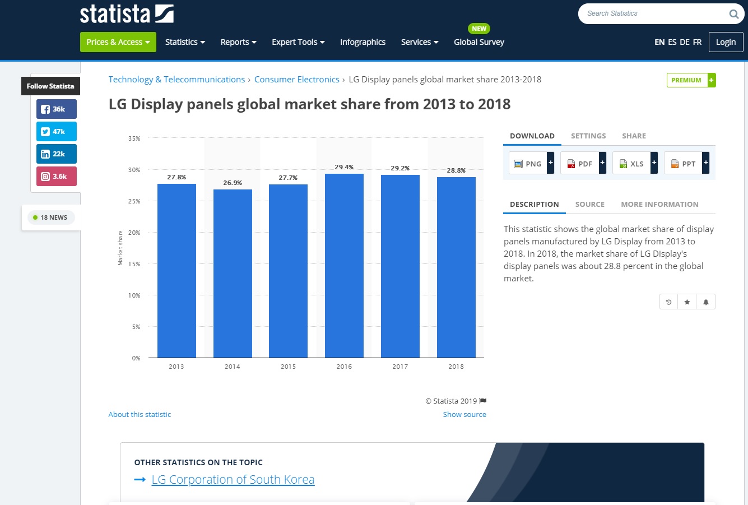Image resolution: width=748 pixels, height=505 pixels.
Task: Click the plus next to PPT
Action: 705,163
